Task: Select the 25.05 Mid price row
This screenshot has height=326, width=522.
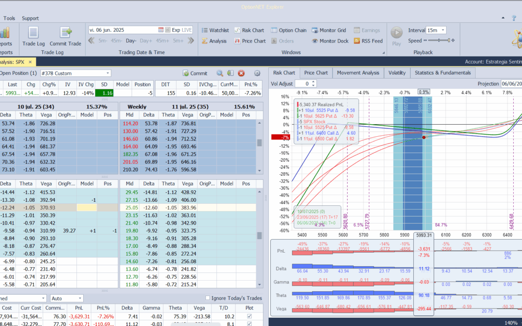Action: (x=188, y=208)
